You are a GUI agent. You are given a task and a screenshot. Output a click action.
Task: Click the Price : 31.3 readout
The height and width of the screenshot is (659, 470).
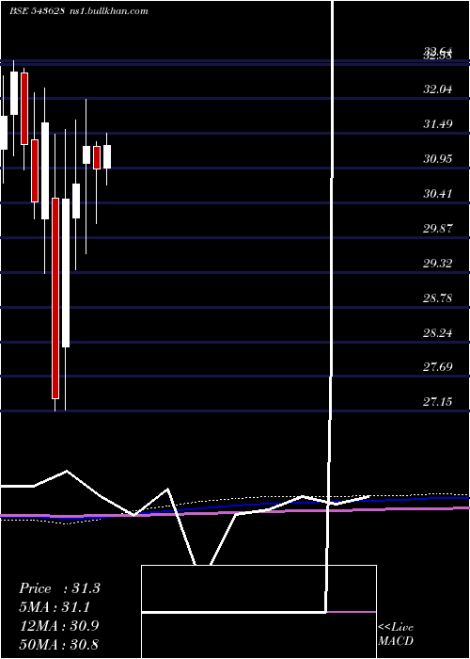(x=59, y=588)
